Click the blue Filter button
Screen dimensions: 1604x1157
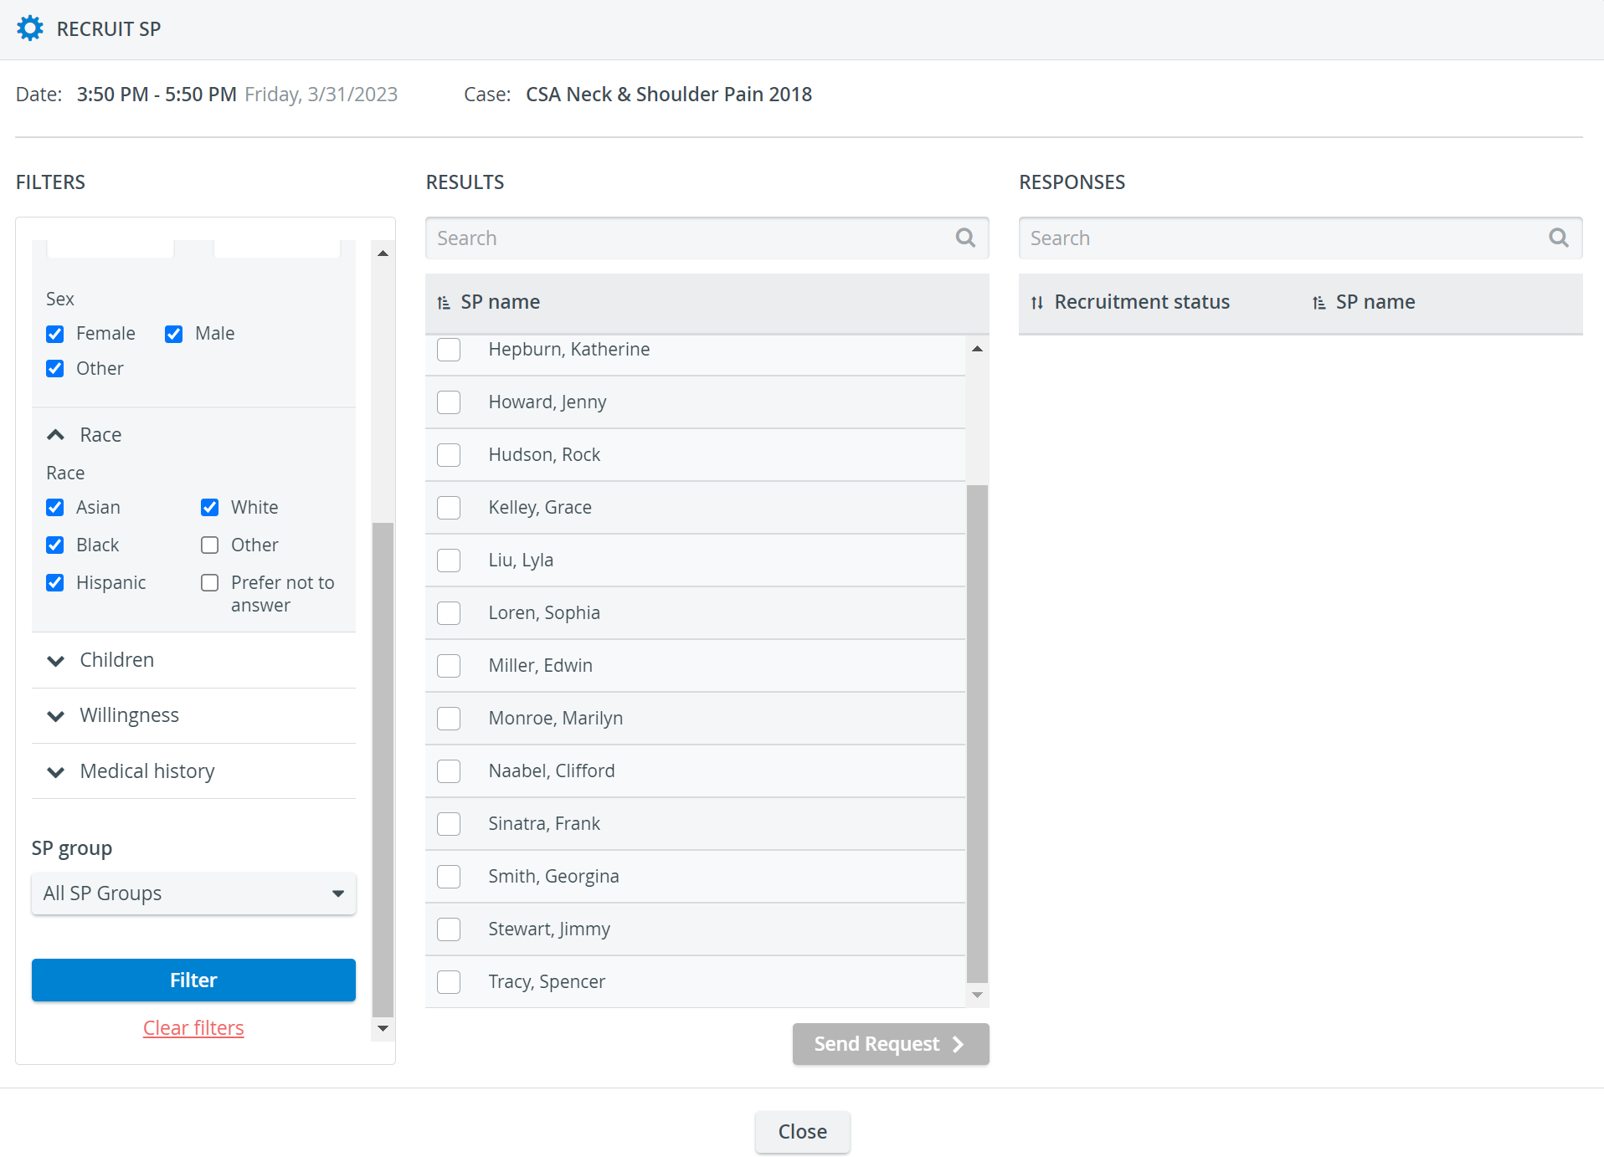pyautogui.click(x=193, y=980)
